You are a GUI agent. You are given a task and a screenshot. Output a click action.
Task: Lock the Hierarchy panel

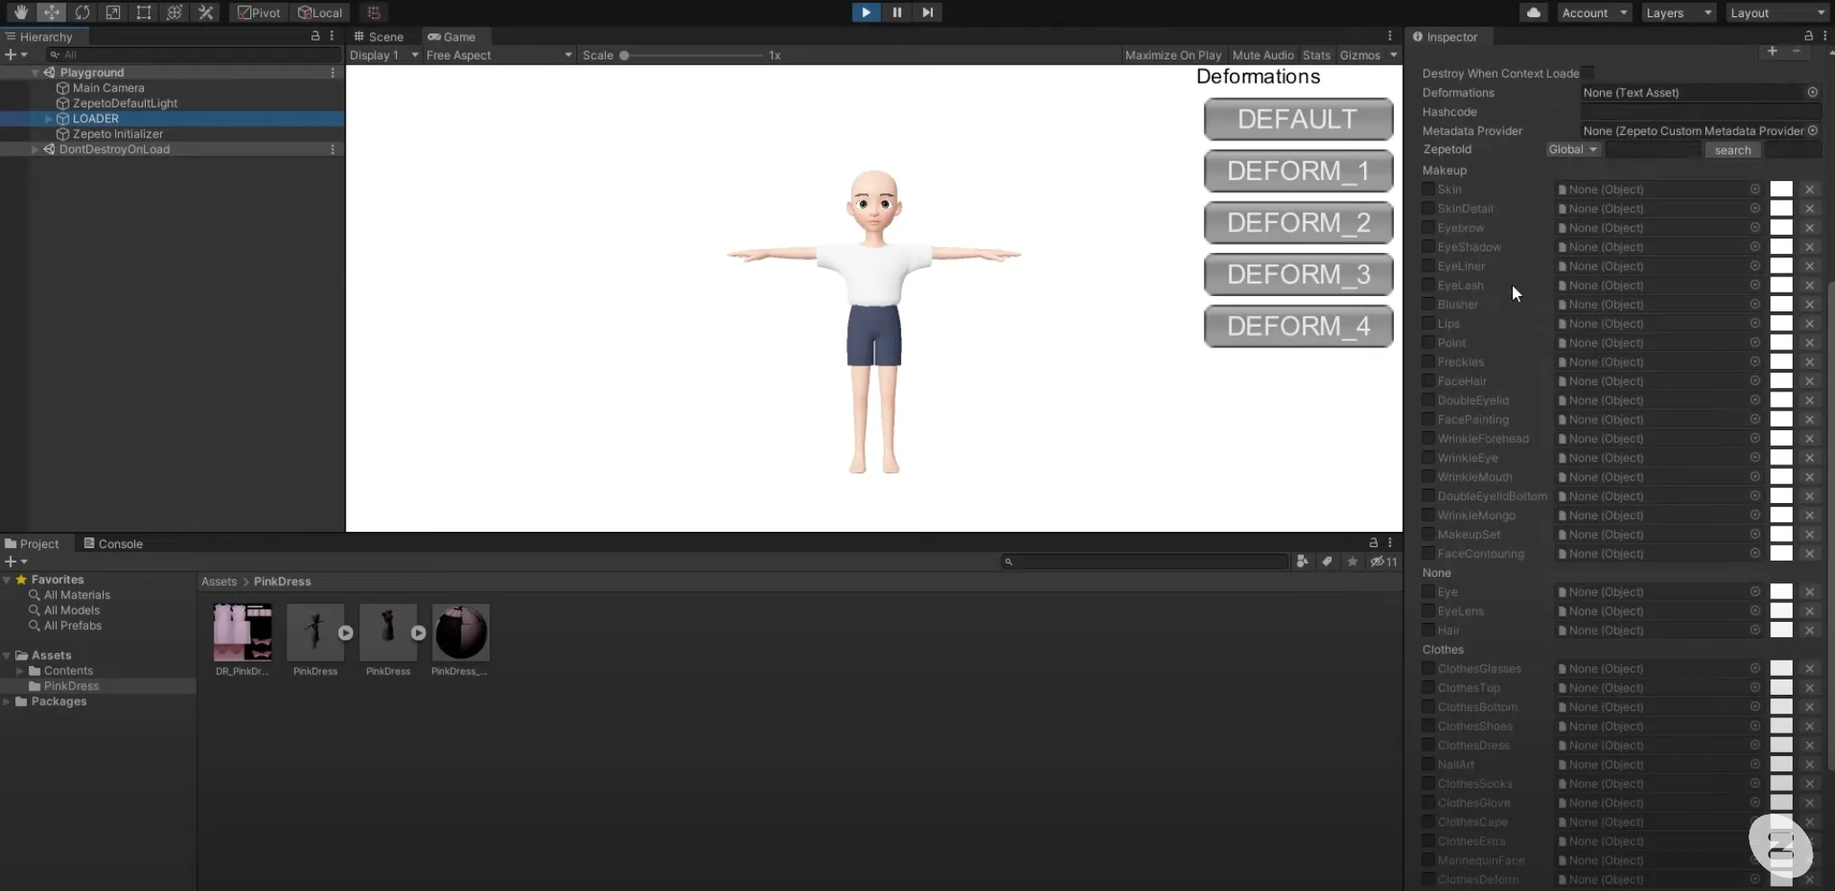click(x=315, y=36)
